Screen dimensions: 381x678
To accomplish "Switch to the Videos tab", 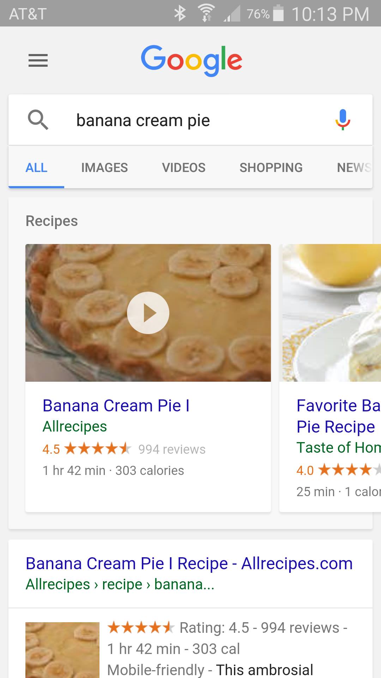I will point(183,167).
